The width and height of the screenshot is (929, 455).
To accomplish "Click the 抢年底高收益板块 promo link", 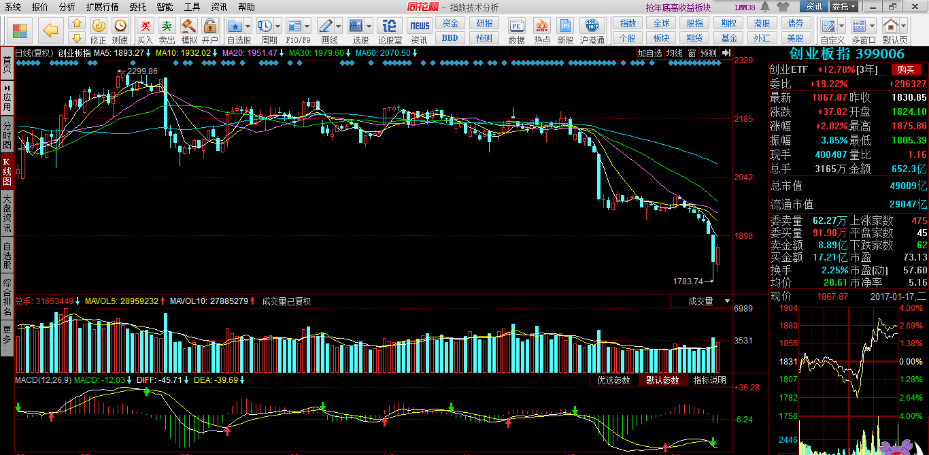I will click(x=678, y=7).
